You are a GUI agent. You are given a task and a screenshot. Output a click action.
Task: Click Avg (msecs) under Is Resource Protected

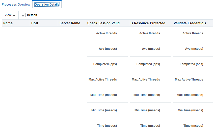151,49
